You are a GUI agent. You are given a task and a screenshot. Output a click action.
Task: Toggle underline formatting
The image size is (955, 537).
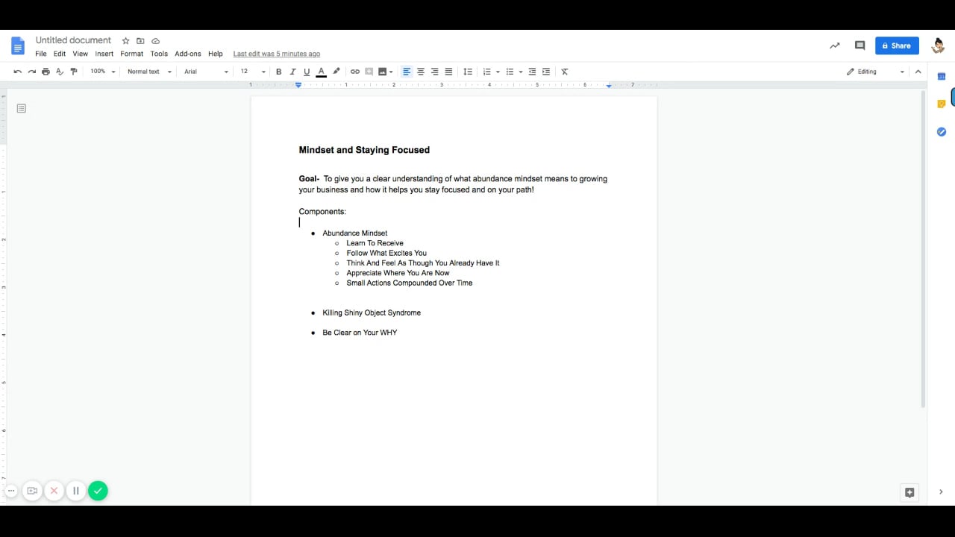[x=307, y=72]
